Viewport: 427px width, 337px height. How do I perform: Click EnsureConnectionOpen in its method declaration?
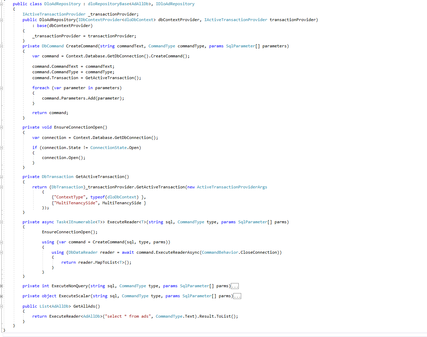click(x=78, y=127)
